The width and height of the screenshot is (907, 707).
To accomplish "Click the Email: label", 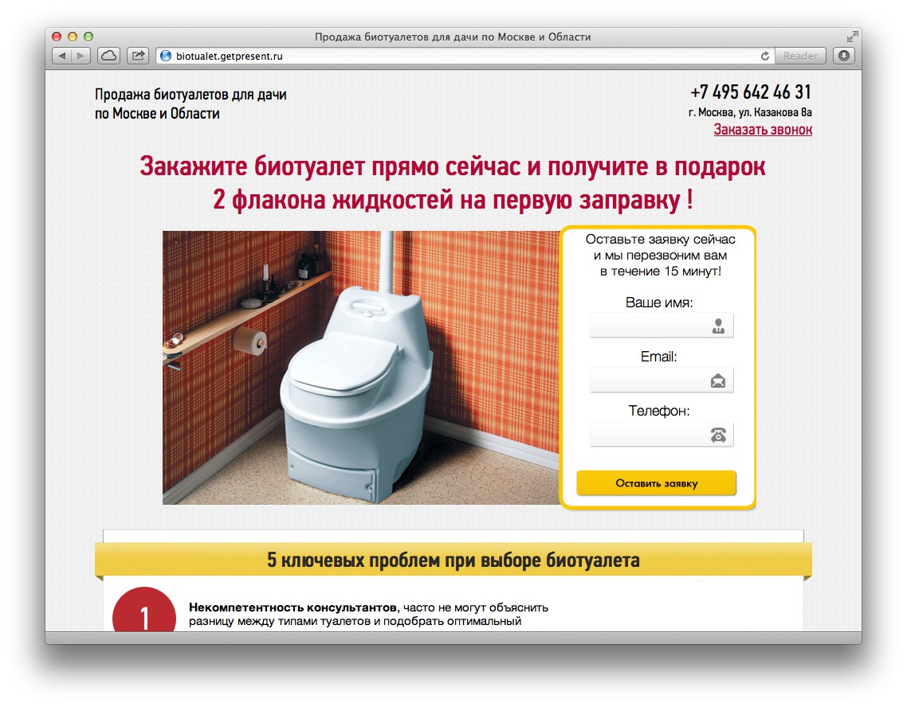I will coord(659,357).
